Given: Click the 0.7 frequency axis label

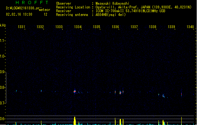Looking at the screenshot, I should (x=3, y=103).
